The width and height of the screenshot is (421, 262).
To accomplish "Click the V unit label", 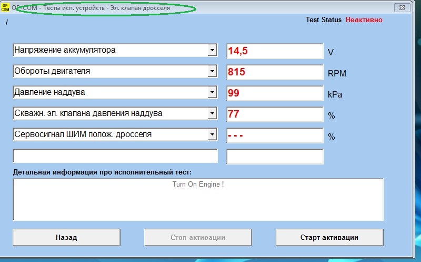I will pyautogui.click(x=330, y=52).
